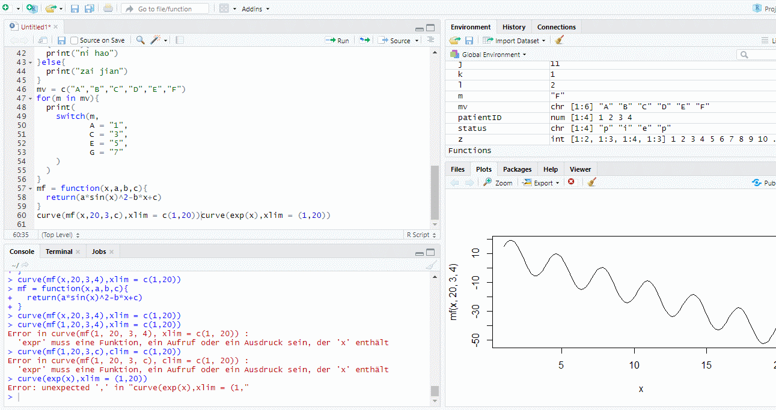Switch to the History tab

click(514, 27)
